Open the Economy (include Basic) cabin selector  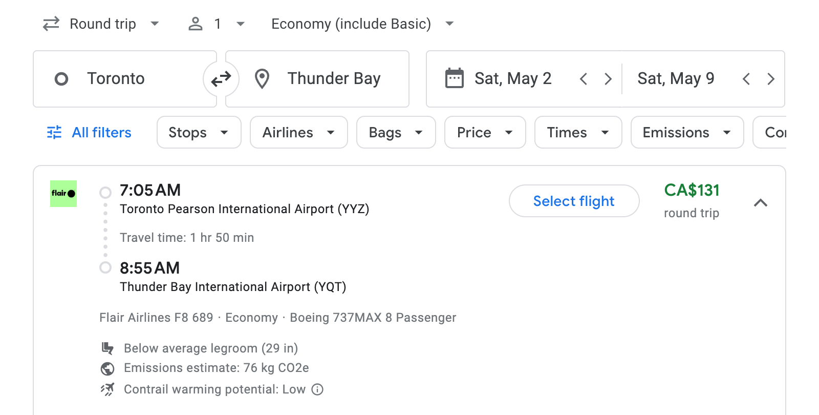click(x=361, y=24)
